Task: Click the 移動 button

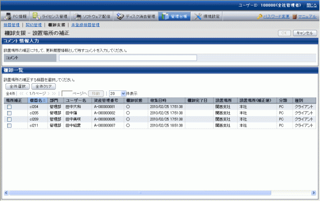Action: pyautogui.click(x=96, y=94)
